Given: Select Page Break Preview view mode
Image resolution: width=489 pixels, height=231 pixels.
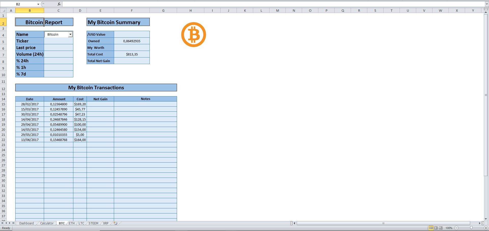Looking at the screenshot, I should pos(441,228).
